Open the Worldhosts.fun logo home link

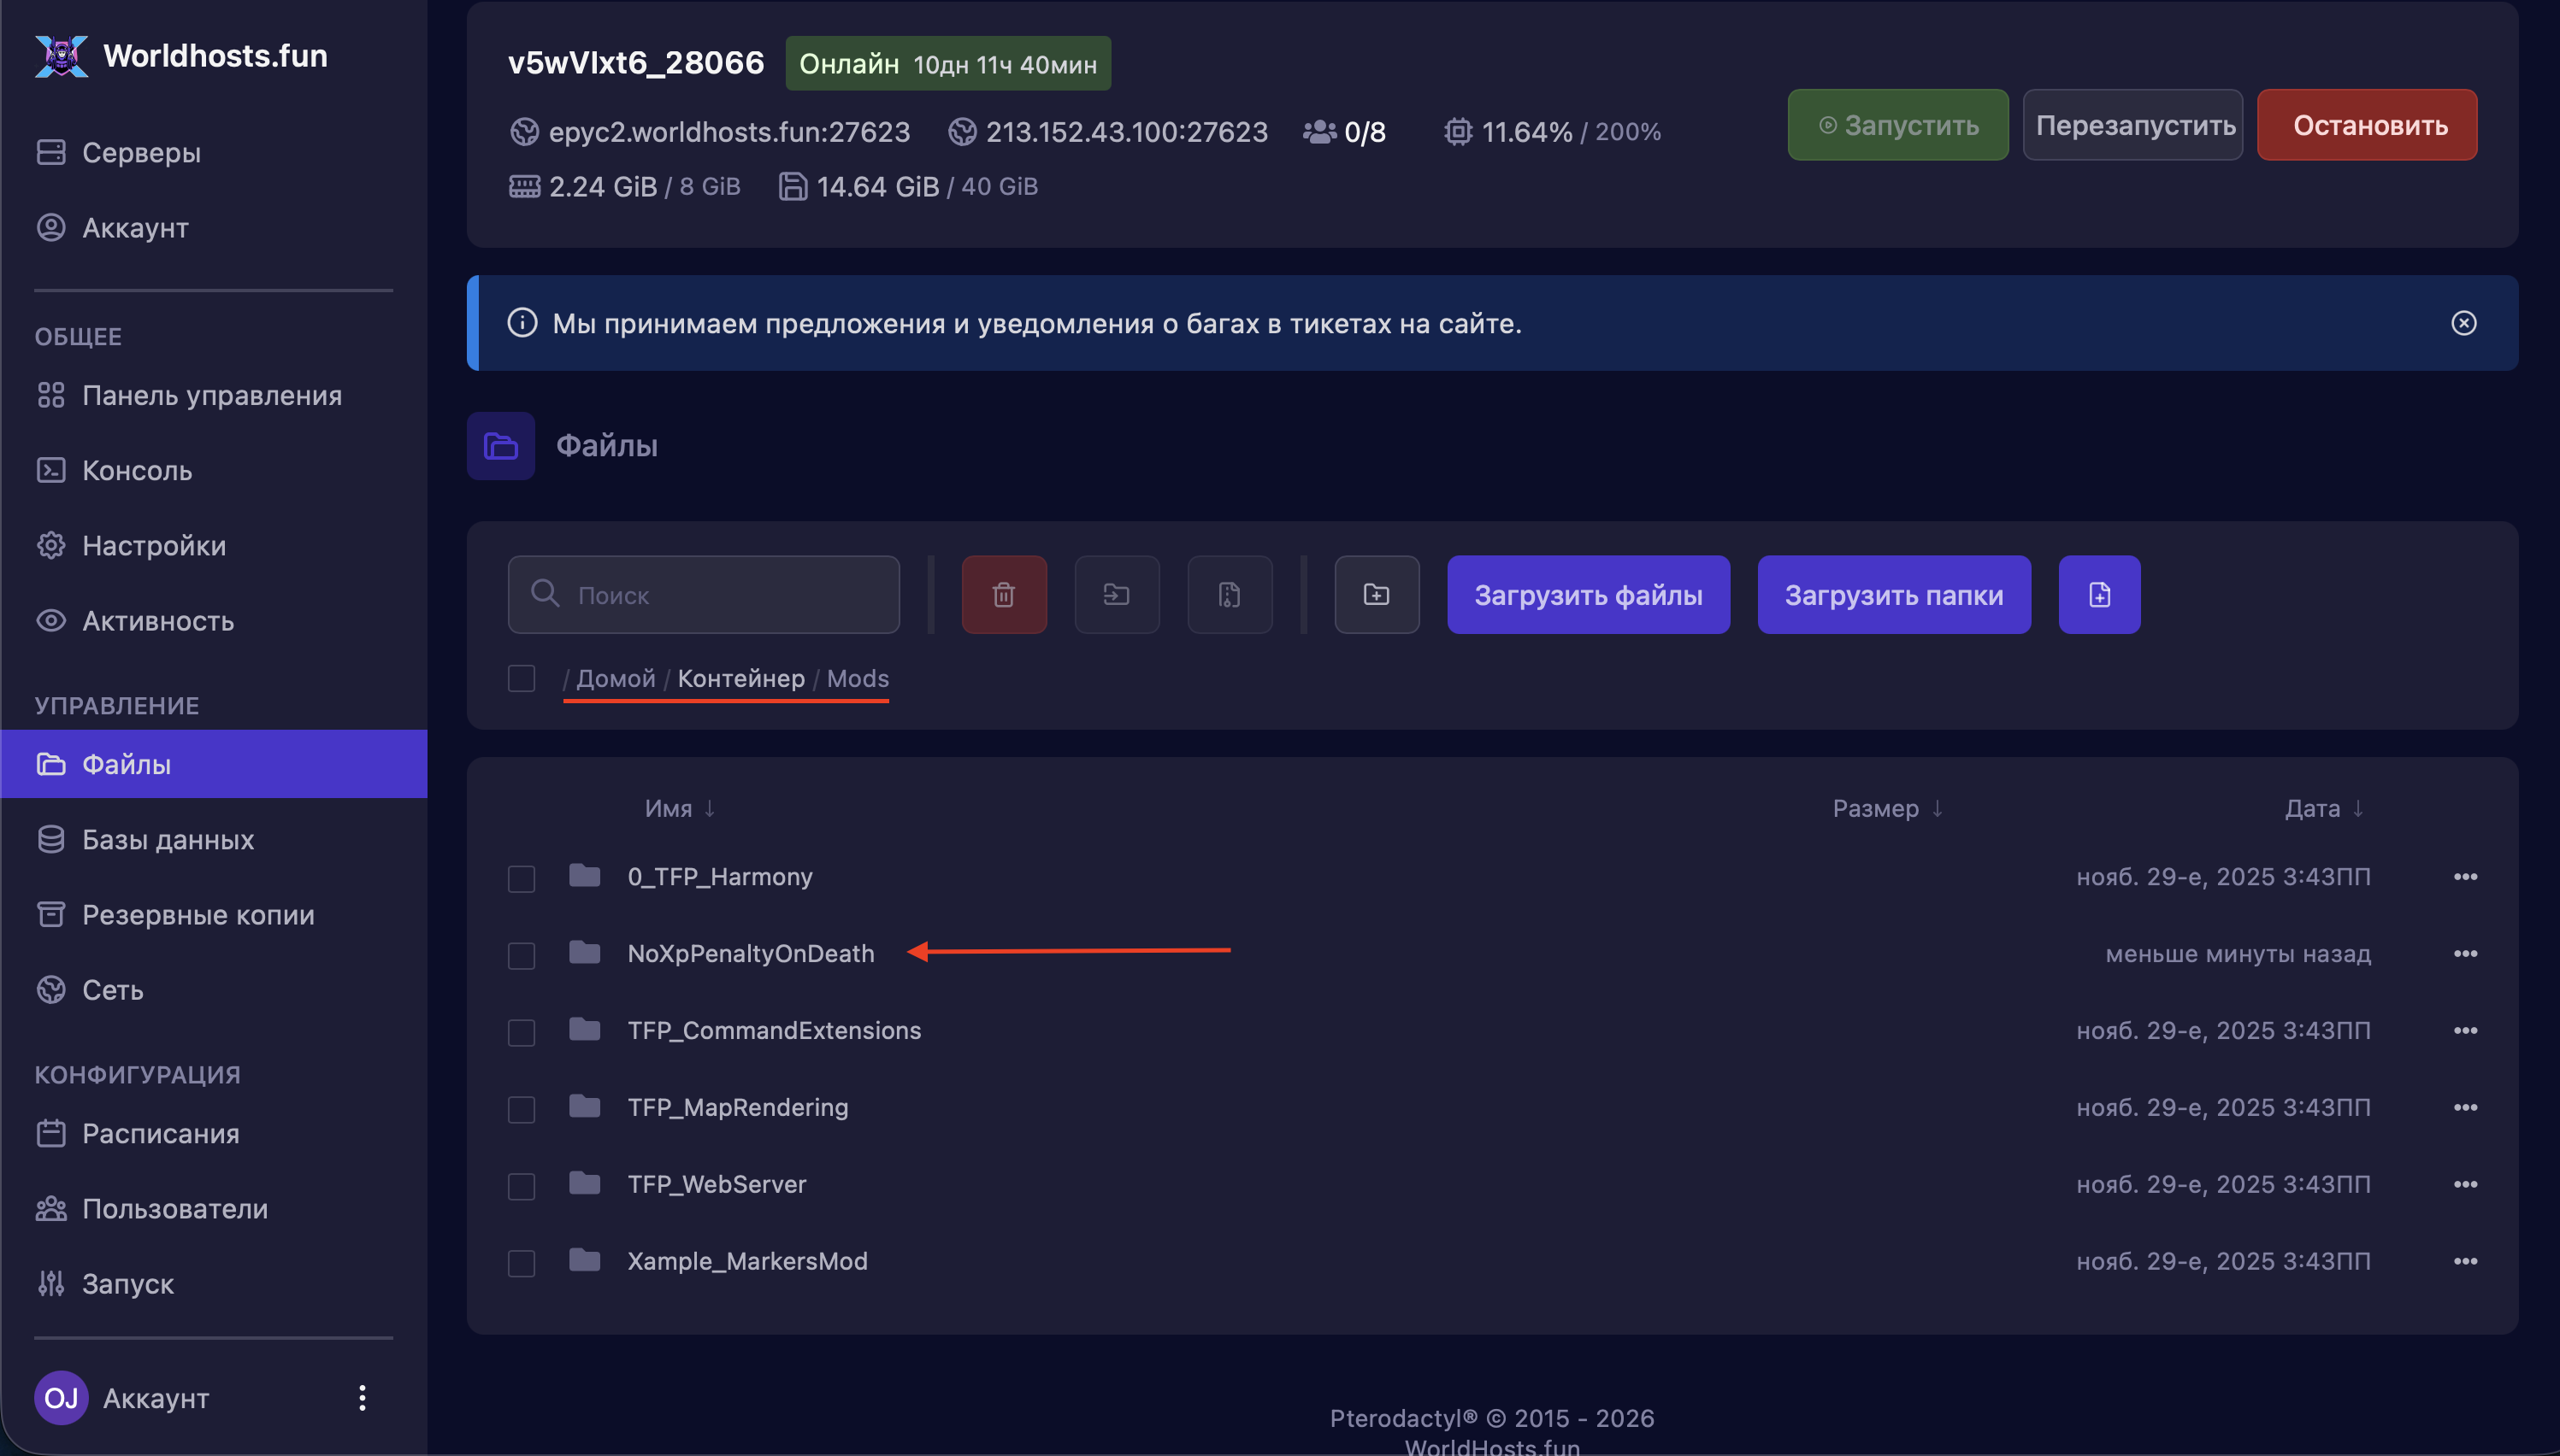(x=182, y=56)
